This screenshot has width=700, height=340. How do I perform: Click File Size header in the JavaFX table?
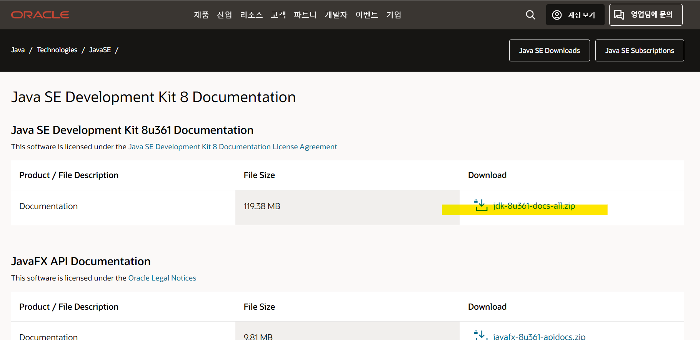tap(259, 307)
